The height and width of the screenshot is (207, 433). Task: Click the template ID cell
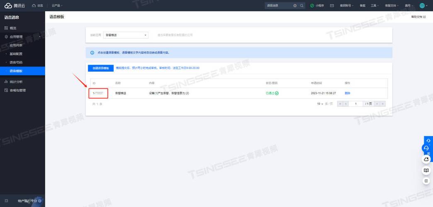pyautogui.click(x=98, y=93)
